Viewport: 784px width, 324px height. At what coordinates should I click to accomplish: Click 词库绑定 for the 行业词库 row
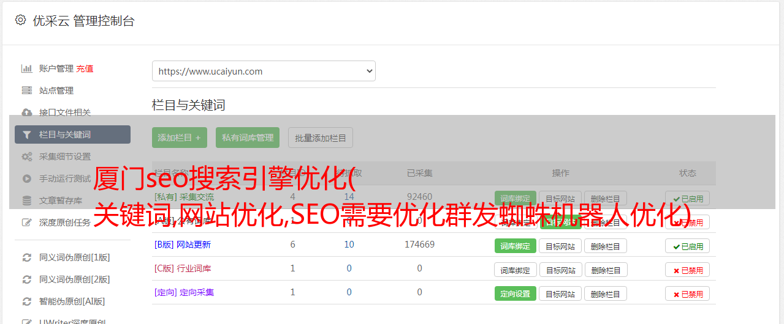[516, 270]
